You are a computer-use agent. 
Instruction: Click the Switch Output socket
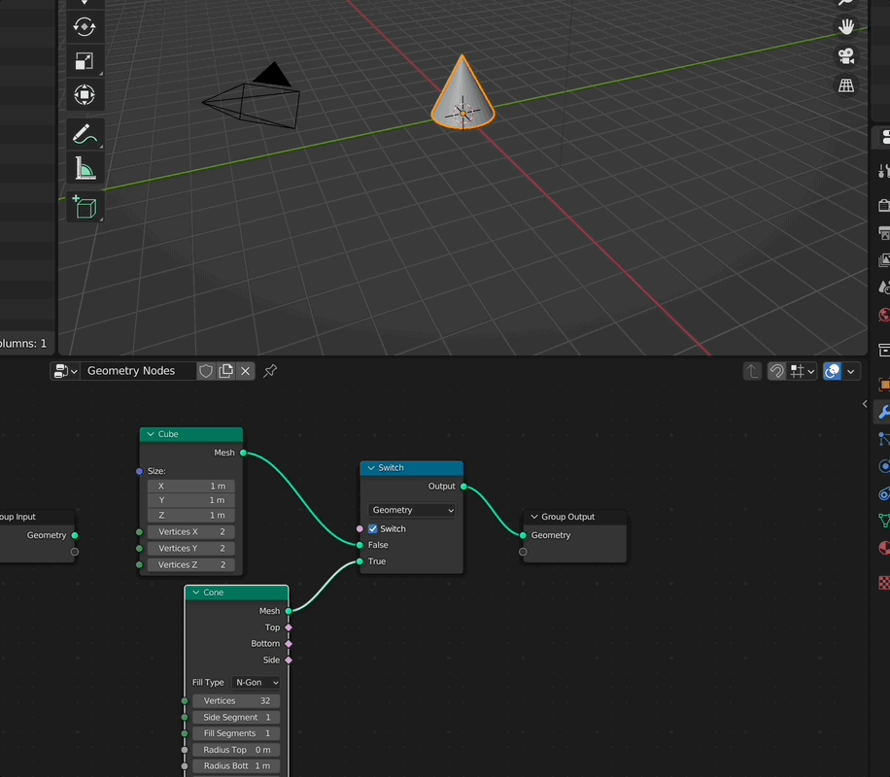[x=463, y=487]
